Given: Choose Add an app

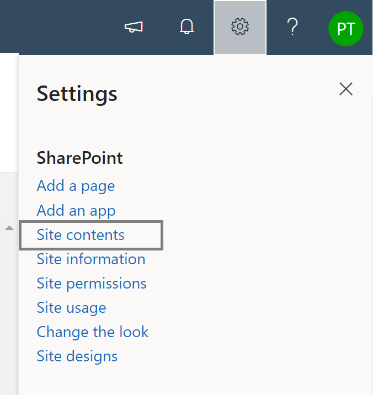Looking at the screenshot, I should click(76, 211).
